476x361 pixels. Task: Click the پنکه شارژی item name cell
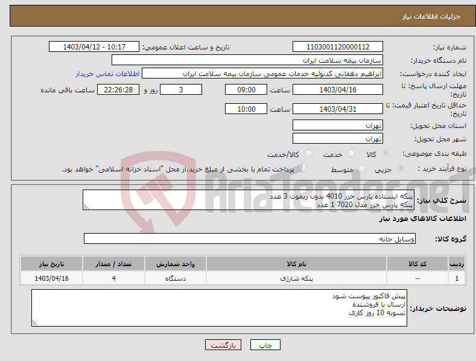tap(296, 278)
